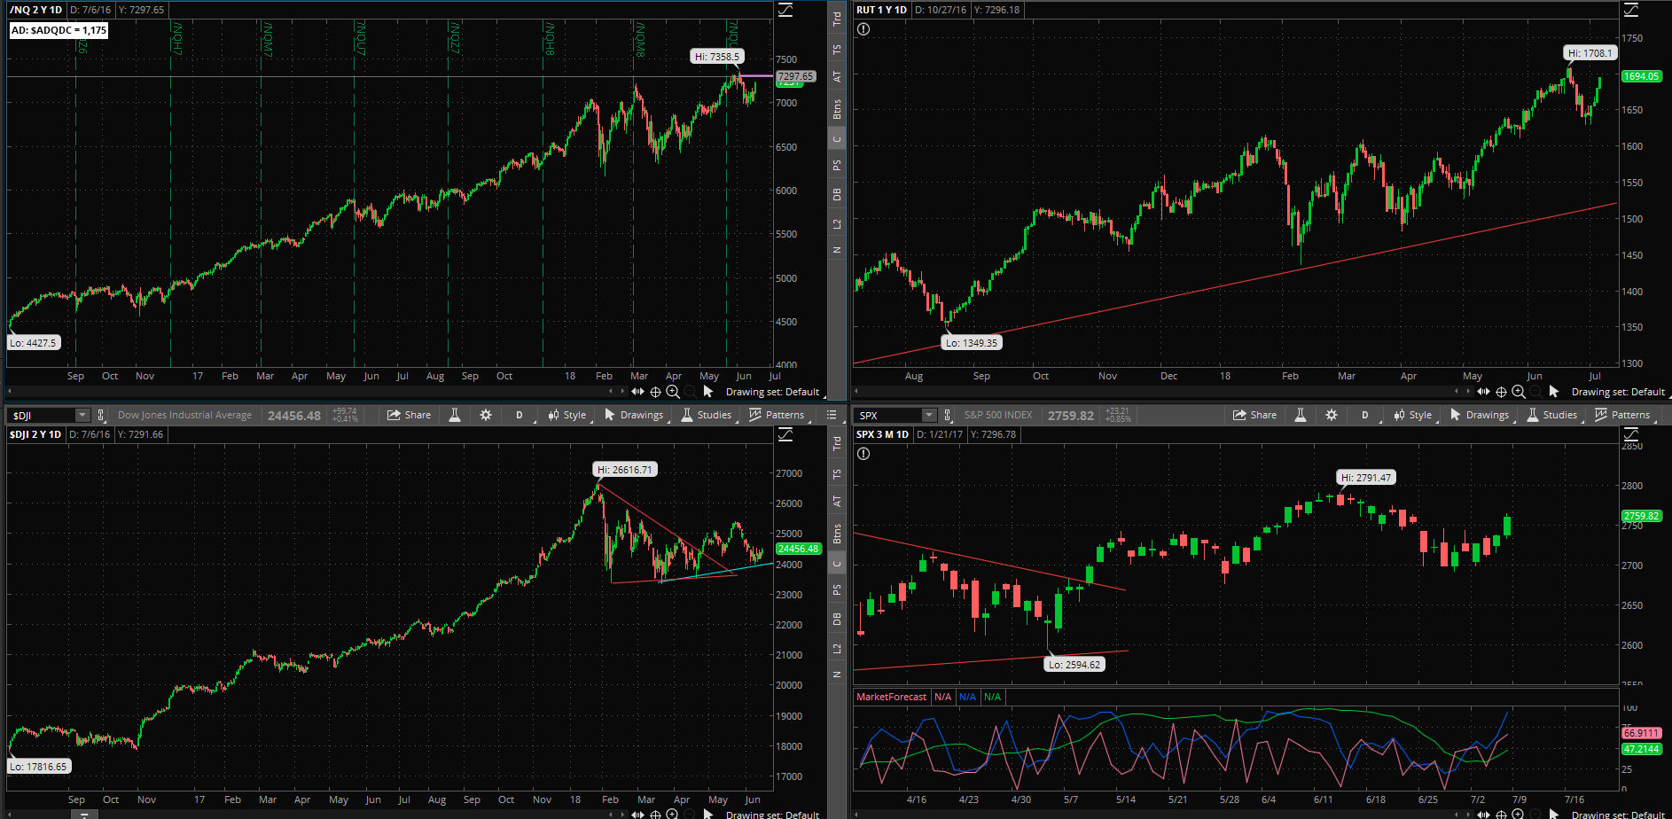Click Share button in $DJI toolbar

[x=409, y=415]
